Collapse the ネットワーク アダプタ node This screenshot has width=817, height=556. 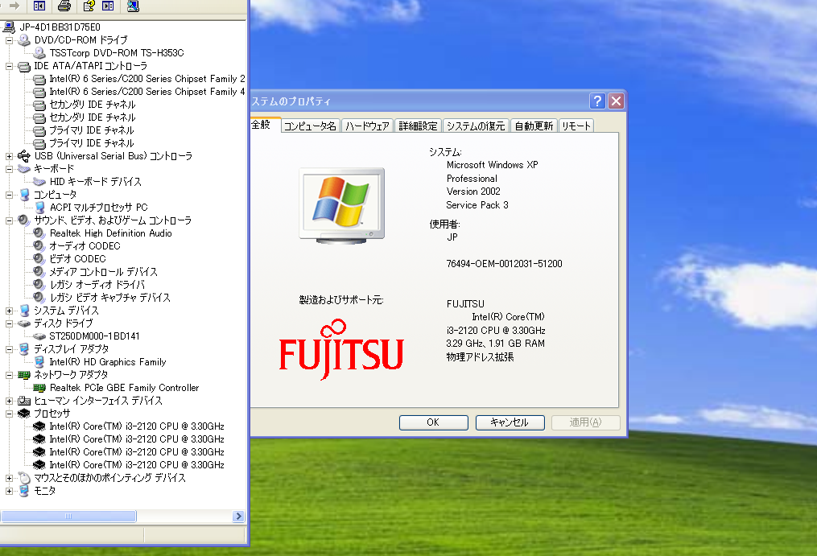(x=9, y=375)
